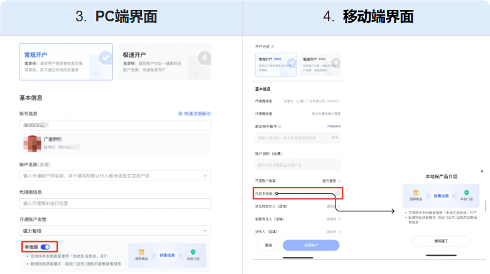Click the 代理商信息 value in mobile form
Image resolution: width=490 pixels, height=274 pixels.
(311, 101)
